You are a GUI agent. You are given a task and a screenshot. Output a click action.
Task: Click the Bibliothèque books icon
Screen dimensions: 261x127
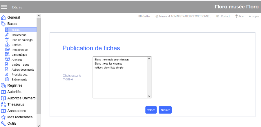7,55
